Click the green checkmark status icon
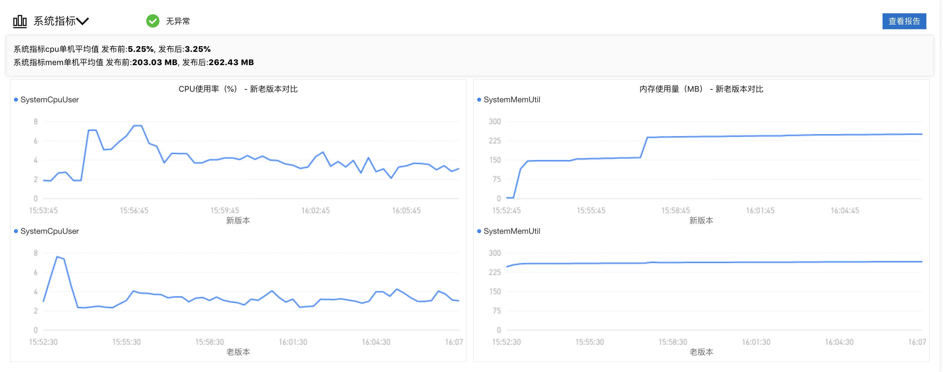Viewport: 943px width, 372px height. click(153, 21)
